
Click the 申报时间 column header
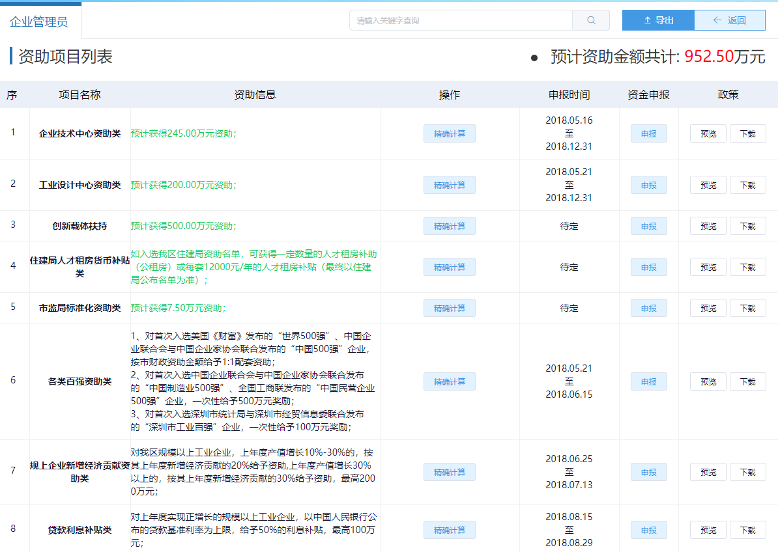(x=569, y=95)
